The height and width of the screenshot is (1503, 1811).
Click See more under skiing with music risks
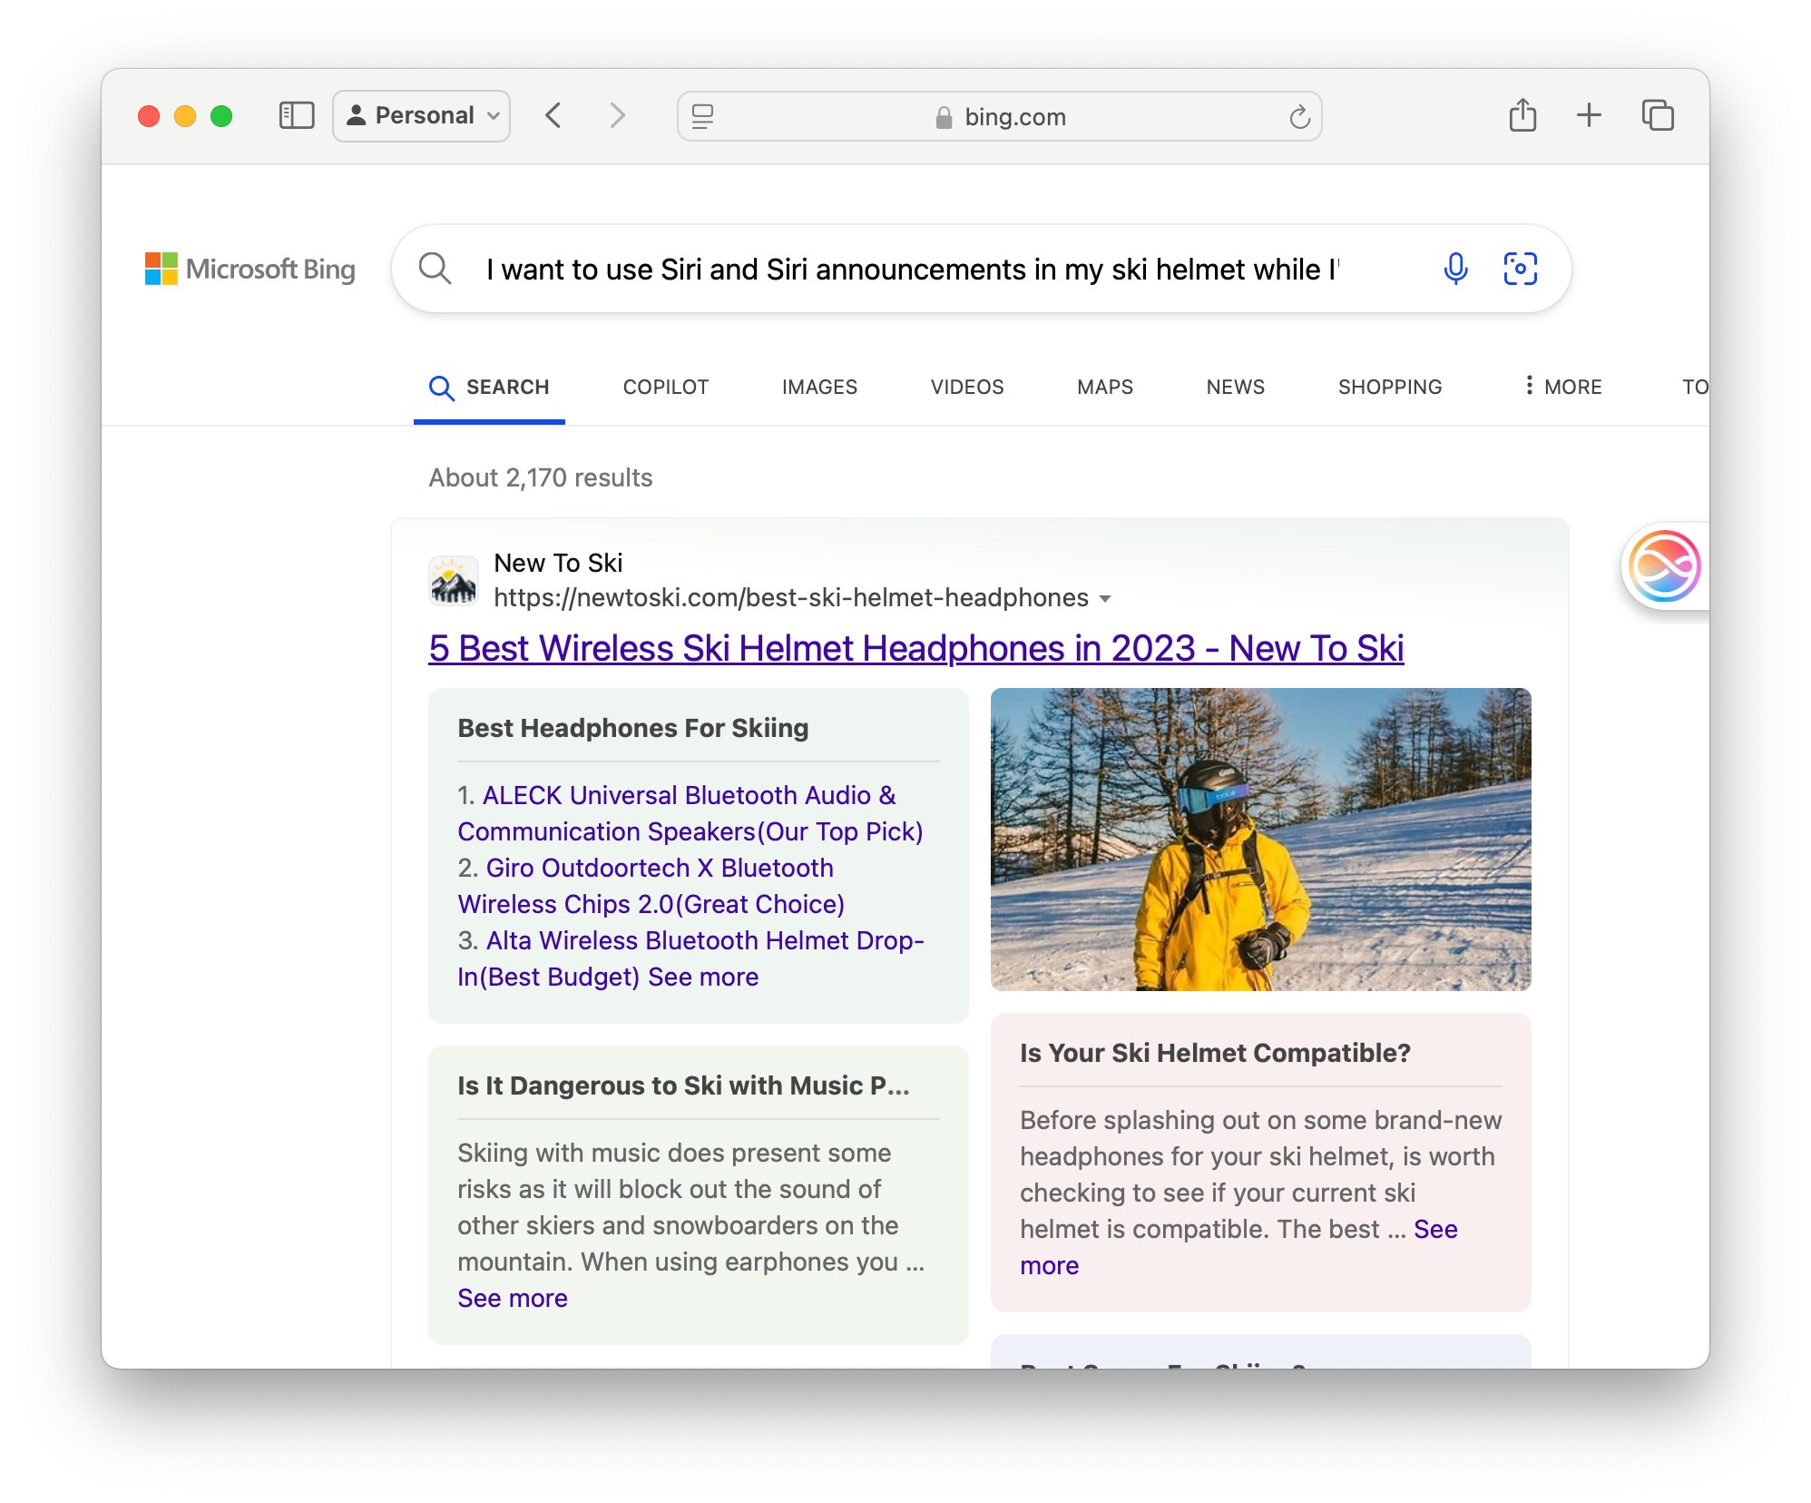point(513,1298)
